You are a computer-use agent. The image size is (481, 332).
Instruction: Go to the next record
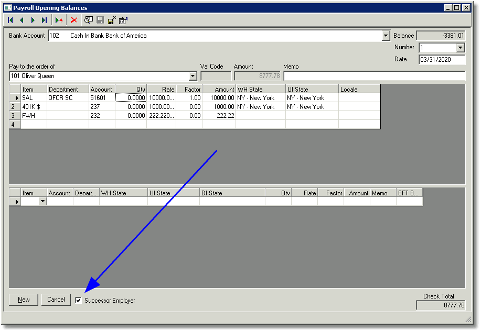coord(33,20)
